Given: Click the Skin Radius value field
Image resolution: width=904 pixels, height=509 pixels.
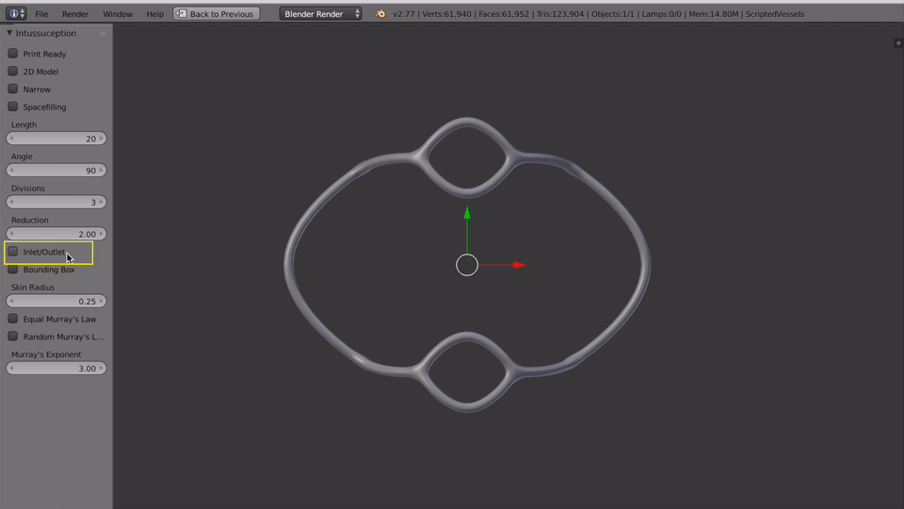Looking at the screenshot, I should click(x=56, y=301).
